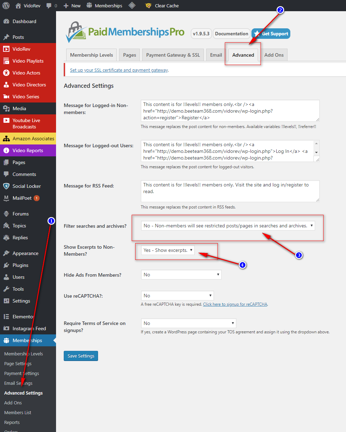Expand the Use reCAPTCHA dropdown
346x432 pixels.
pyautogui.click(x=177, y=296)
